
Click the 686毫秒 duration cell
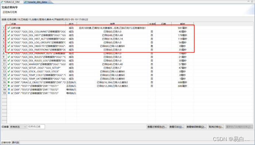click(x=182, y=86)
